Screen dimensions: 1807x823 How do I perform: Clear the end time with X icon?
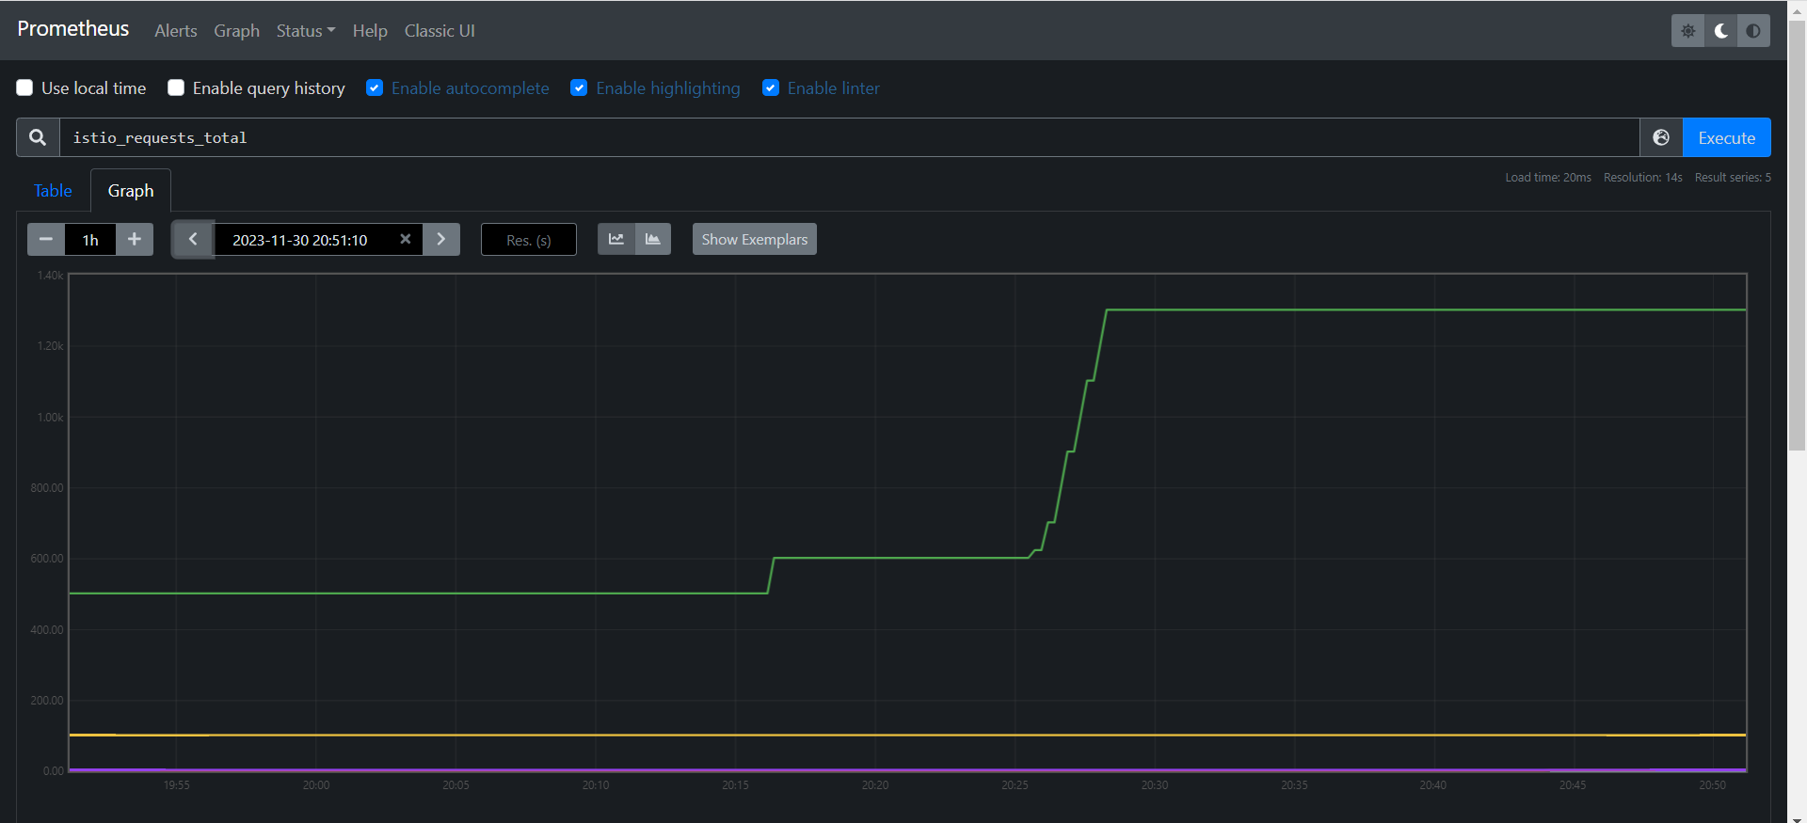tap(406, 239)
